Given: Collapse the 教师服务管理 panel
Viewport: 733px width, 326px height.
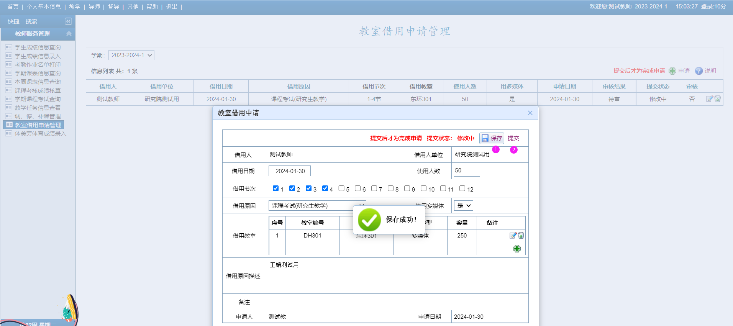Looking at the screenshot, I should pos(69,34).
